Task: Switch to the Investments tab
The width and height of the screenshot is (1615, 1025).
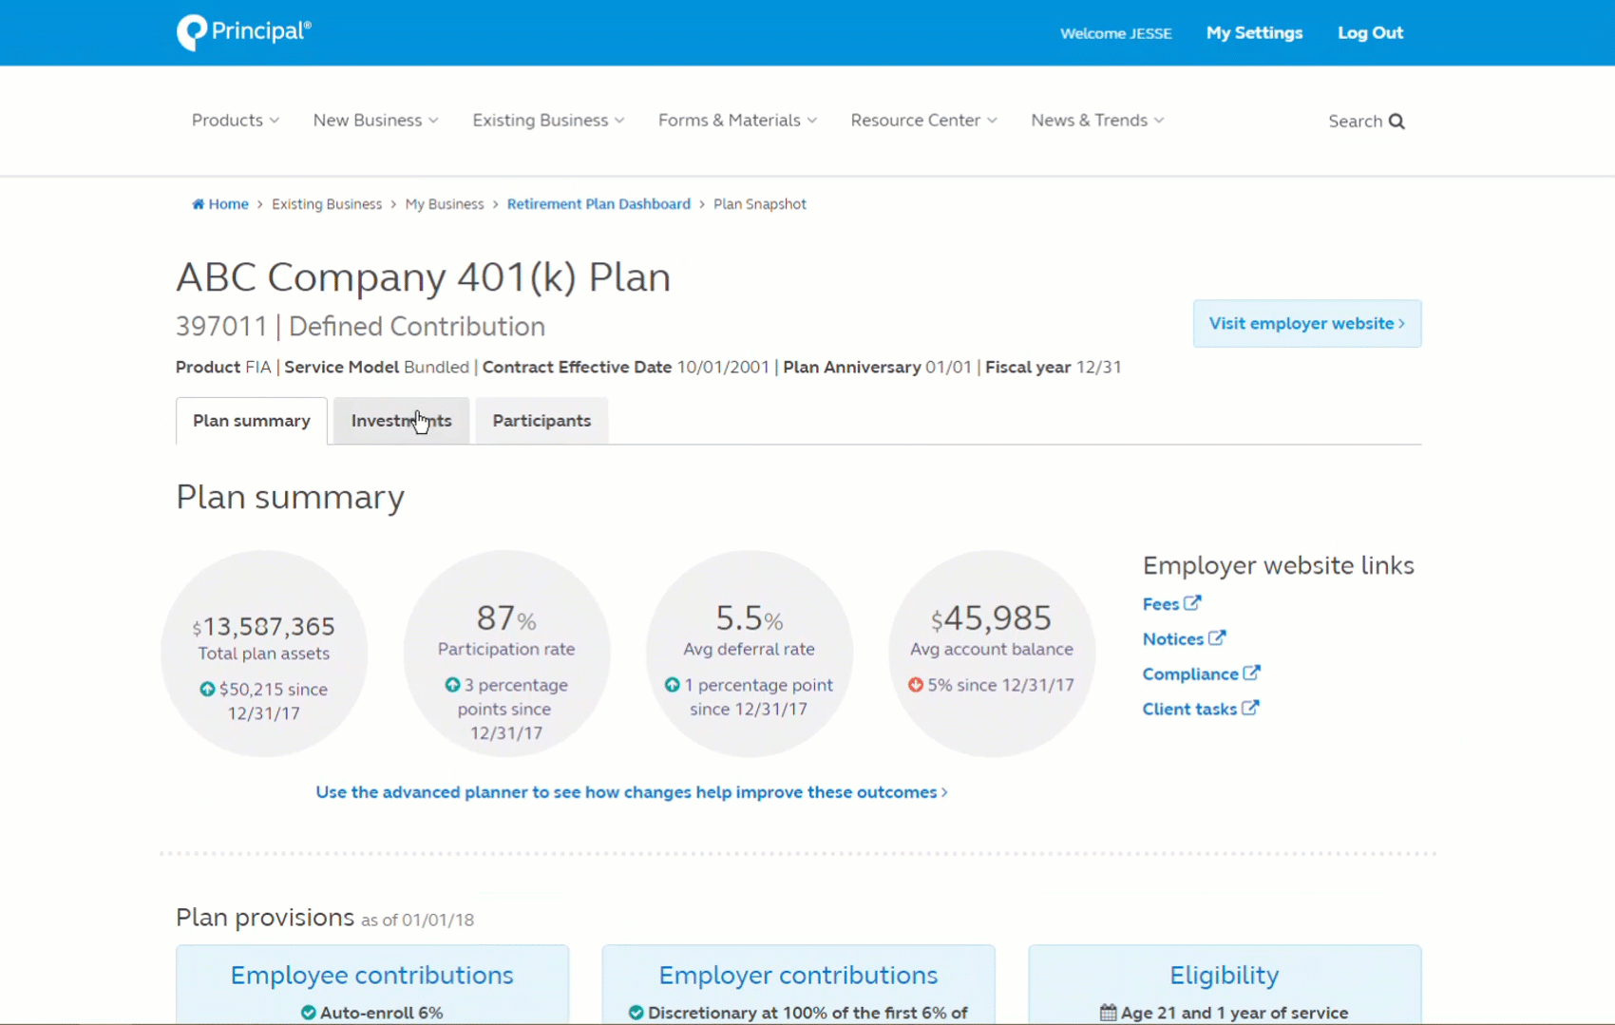Action: (x=401, y=421)
